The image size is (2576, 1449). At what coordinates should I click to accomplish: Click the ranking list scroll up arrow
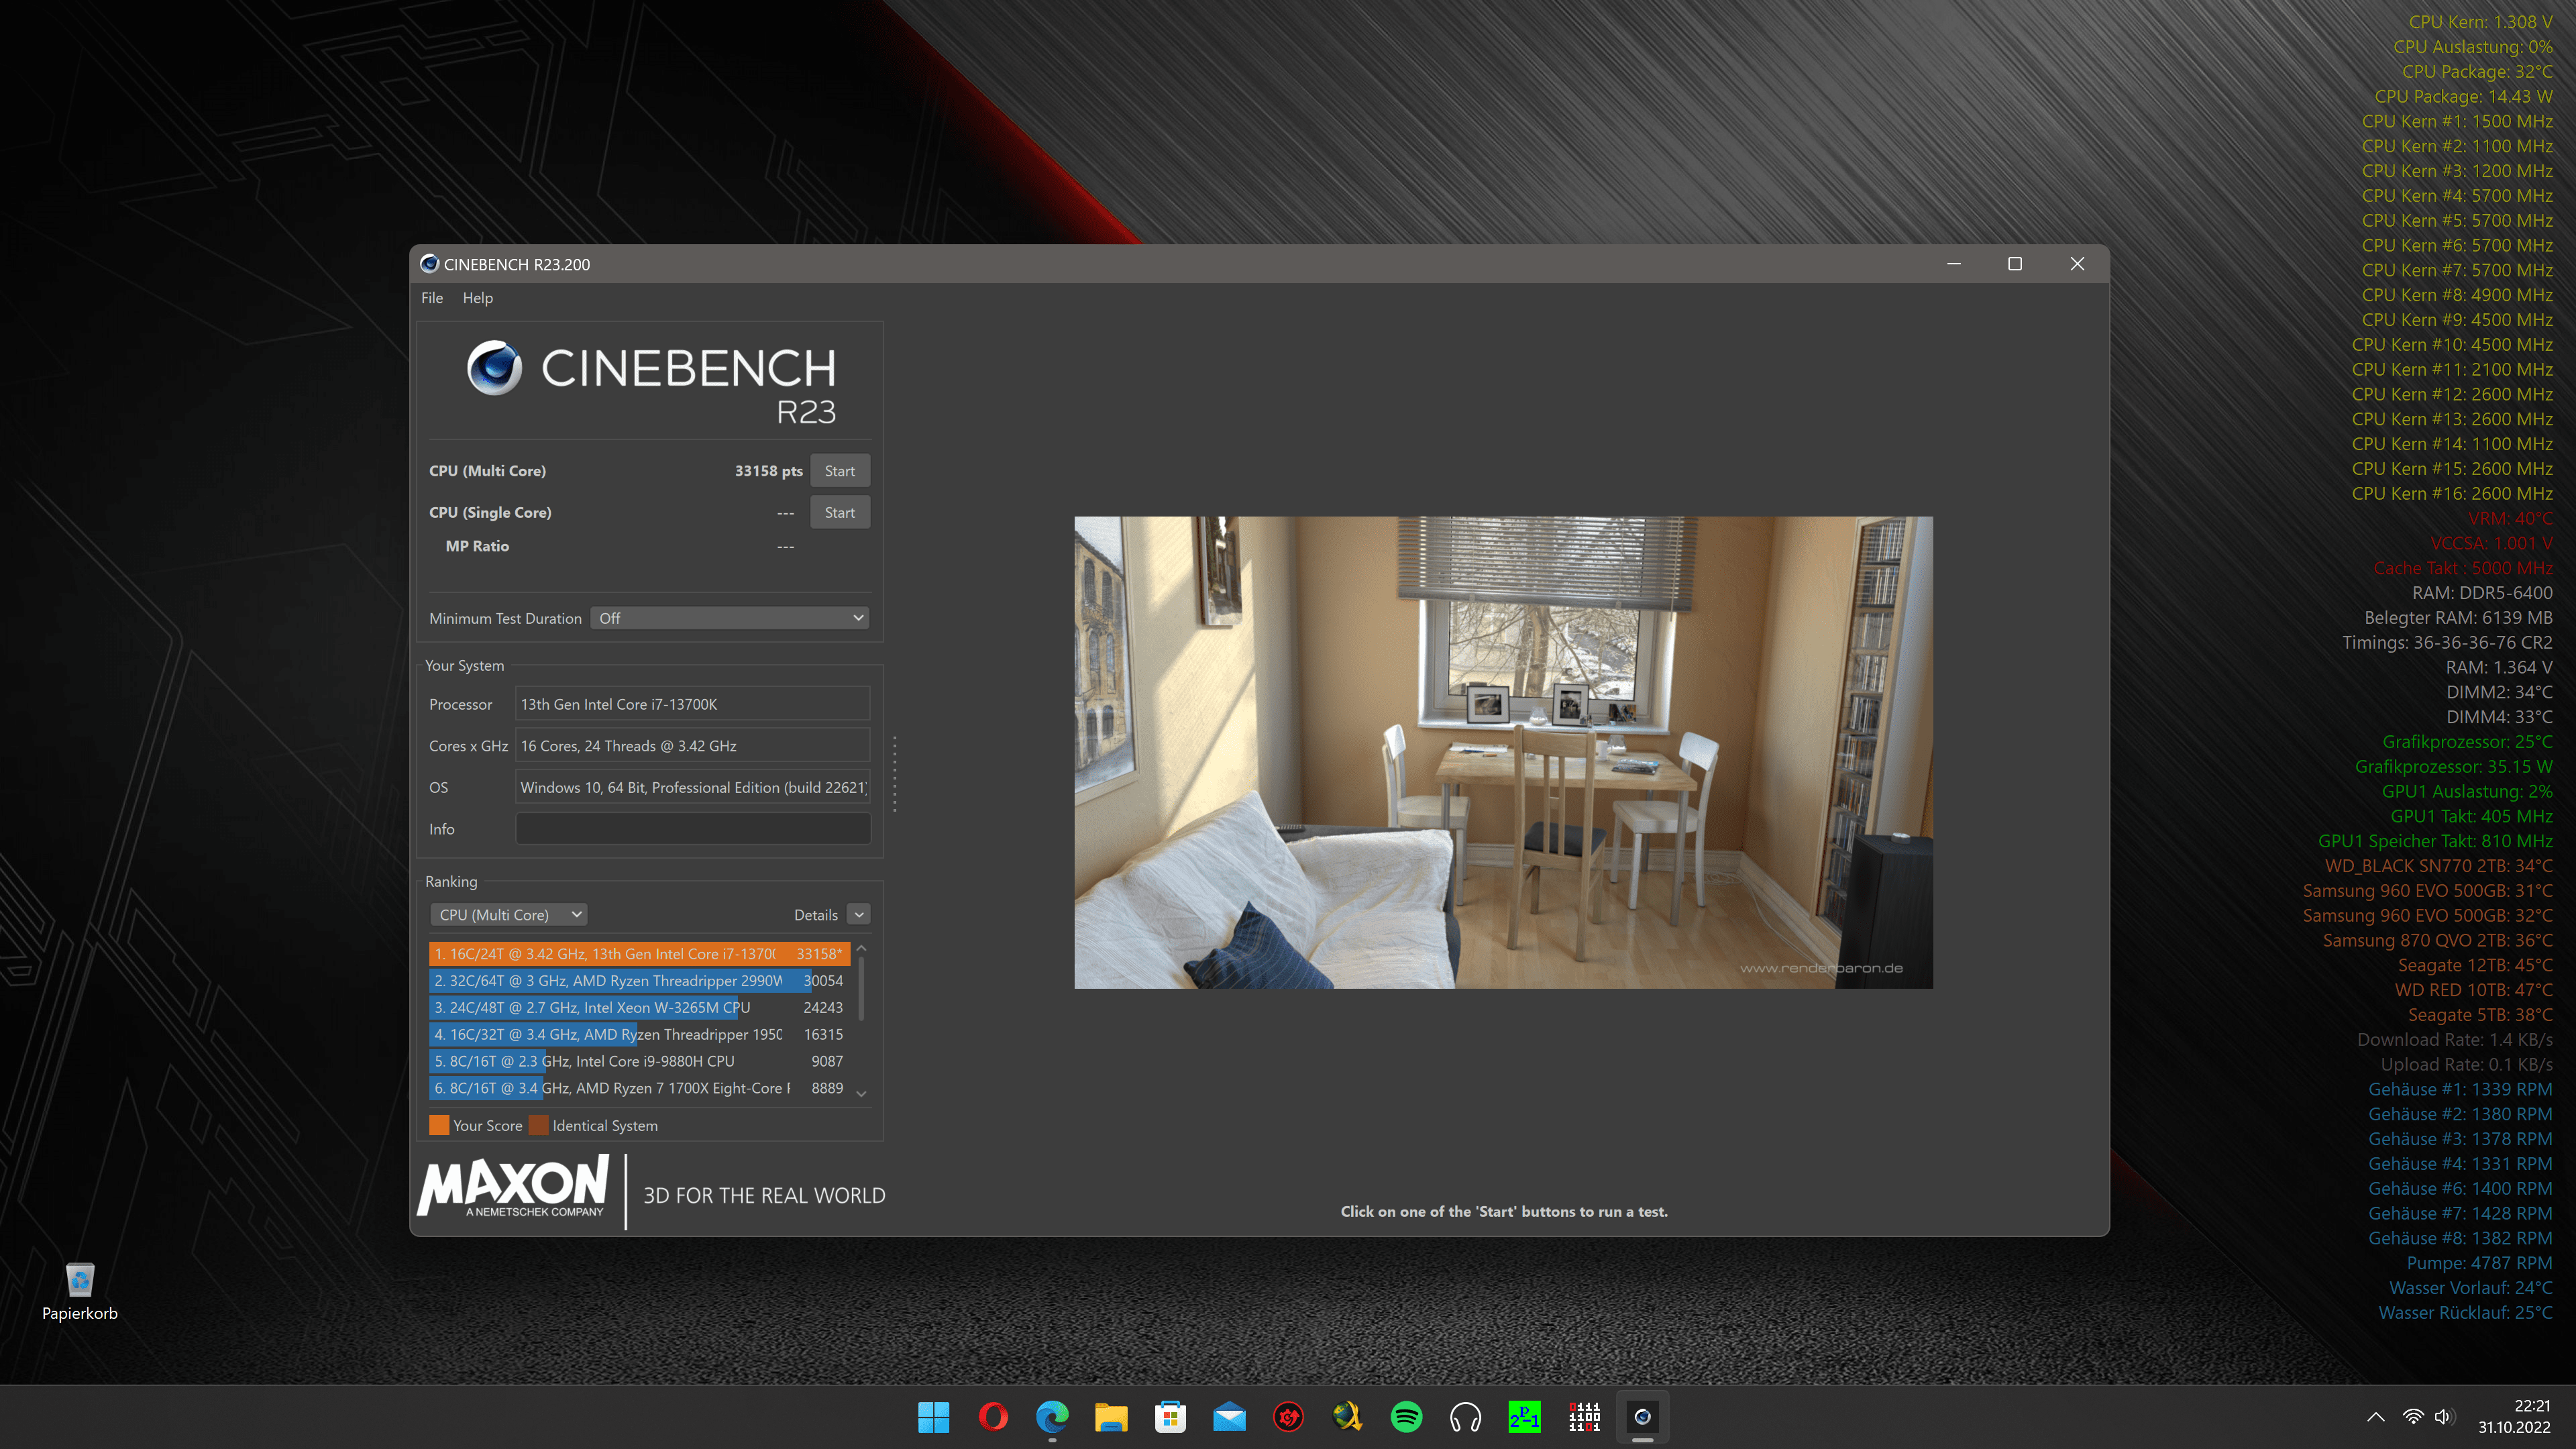(861, 948)
